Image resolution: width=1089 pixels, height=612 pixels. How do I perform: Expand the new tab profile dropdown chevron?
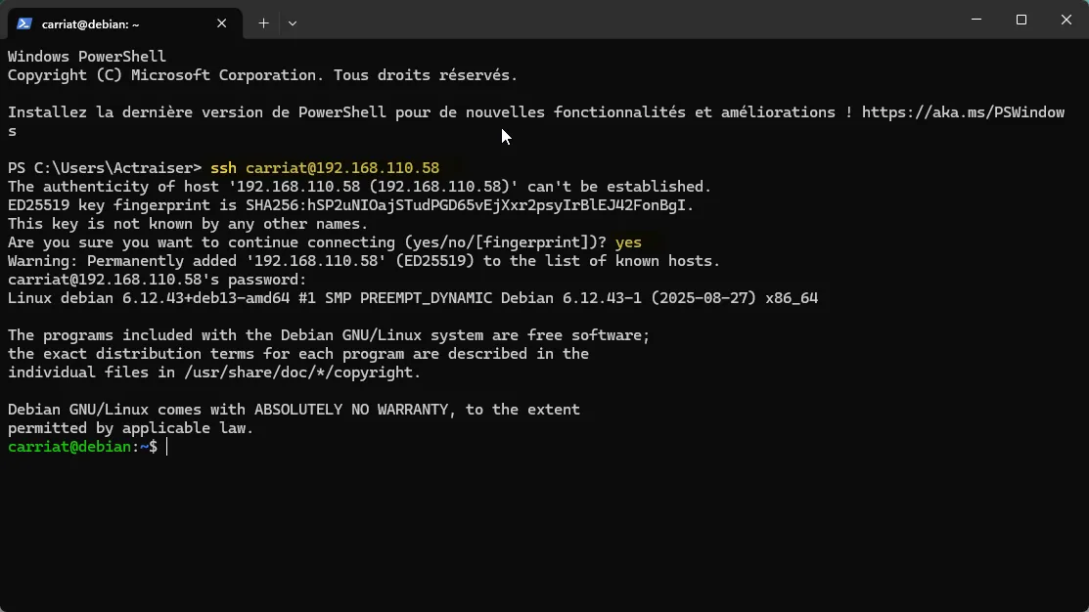293,22
